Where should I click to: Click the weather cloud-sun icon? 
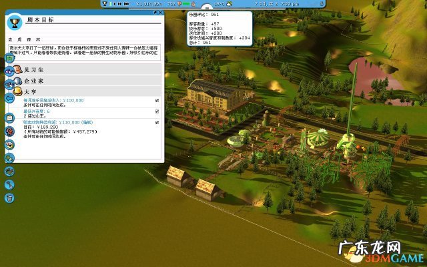(230, 3)
